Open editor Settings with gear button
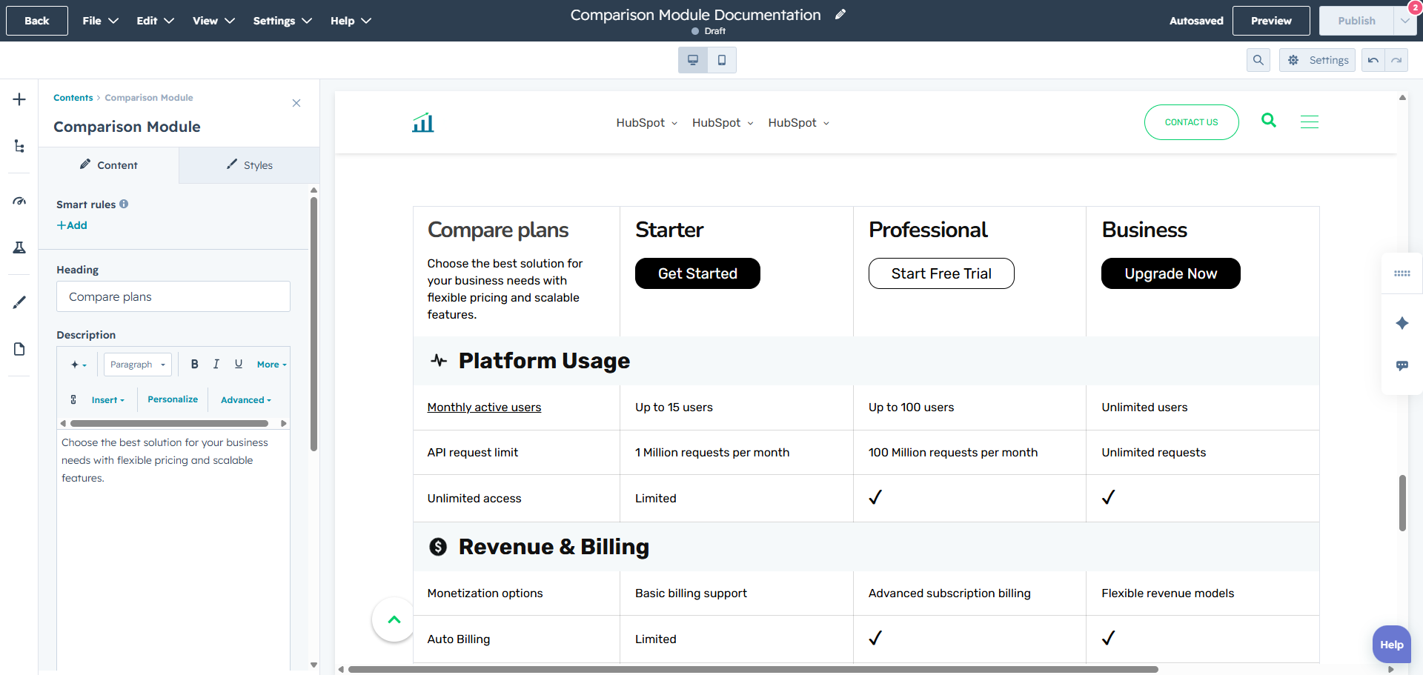 point(1317,60)
